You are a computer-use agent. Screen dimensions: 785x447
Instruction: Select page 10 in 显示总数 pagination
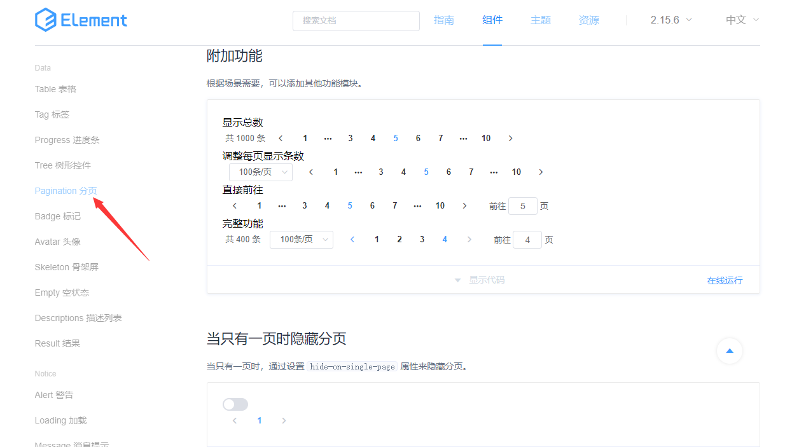(486, 138)
